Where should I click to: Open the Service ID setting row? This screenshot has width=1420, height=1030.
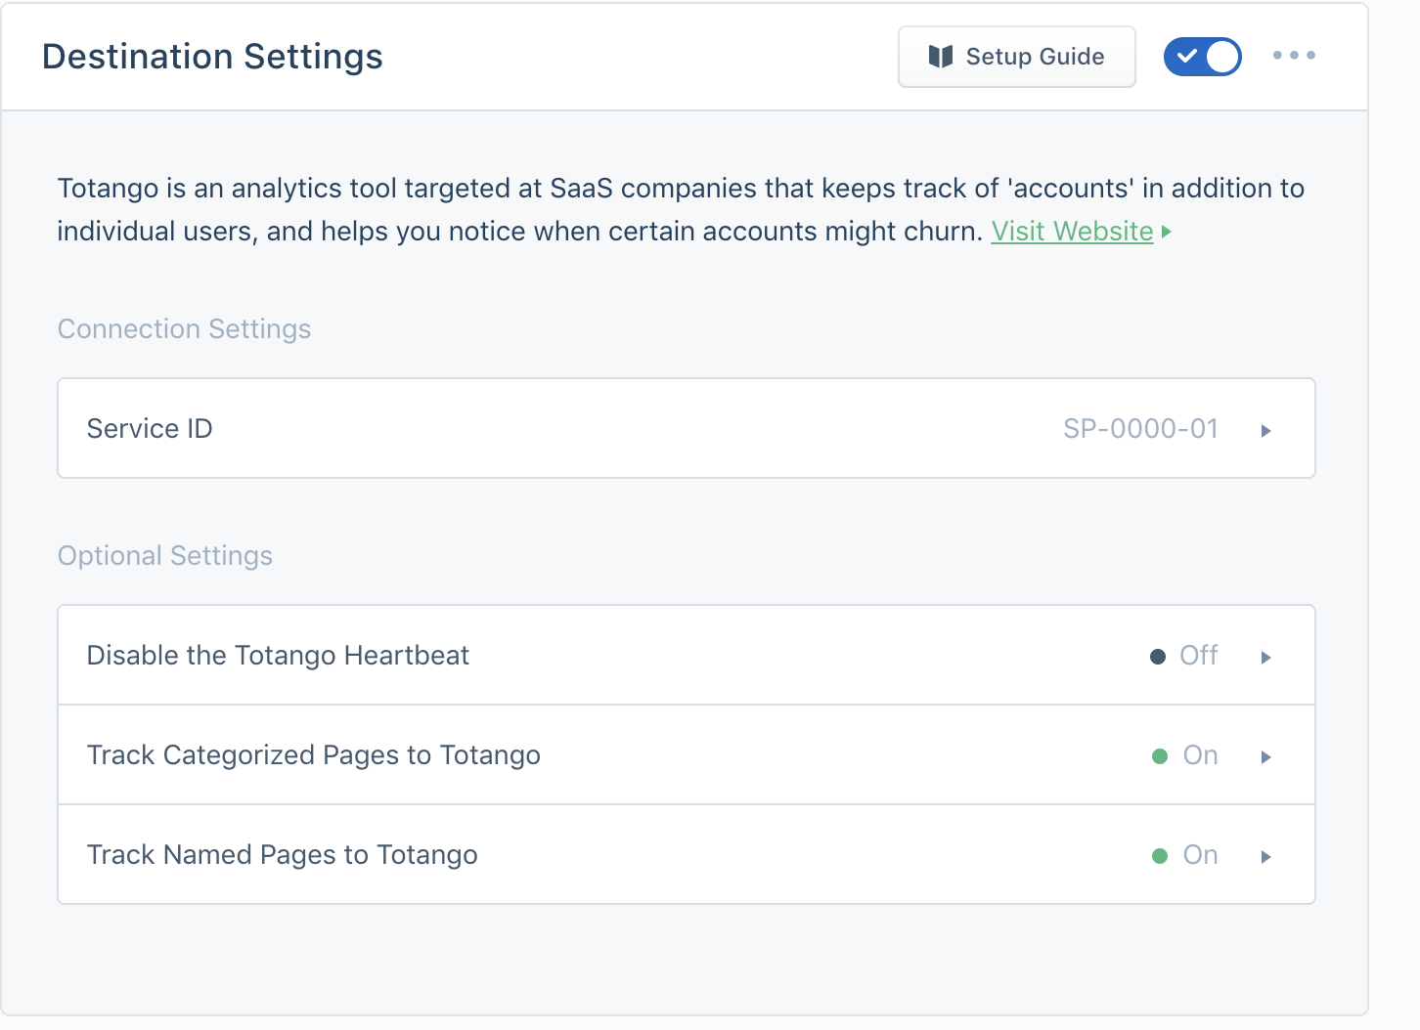(x=687, y=428)
